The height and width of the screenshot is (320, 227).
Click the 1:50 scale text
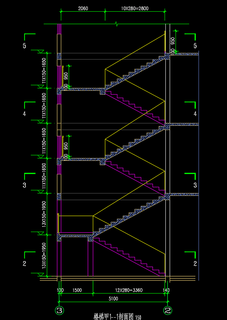tap(138, 318)
